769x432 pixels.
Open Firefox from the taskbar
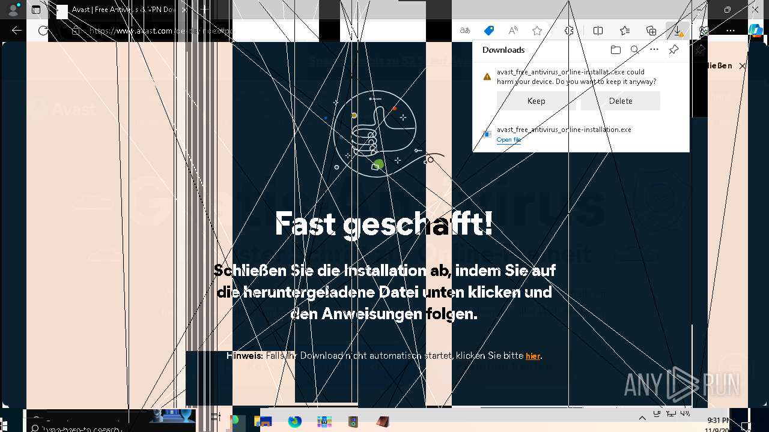click(294, 422)
